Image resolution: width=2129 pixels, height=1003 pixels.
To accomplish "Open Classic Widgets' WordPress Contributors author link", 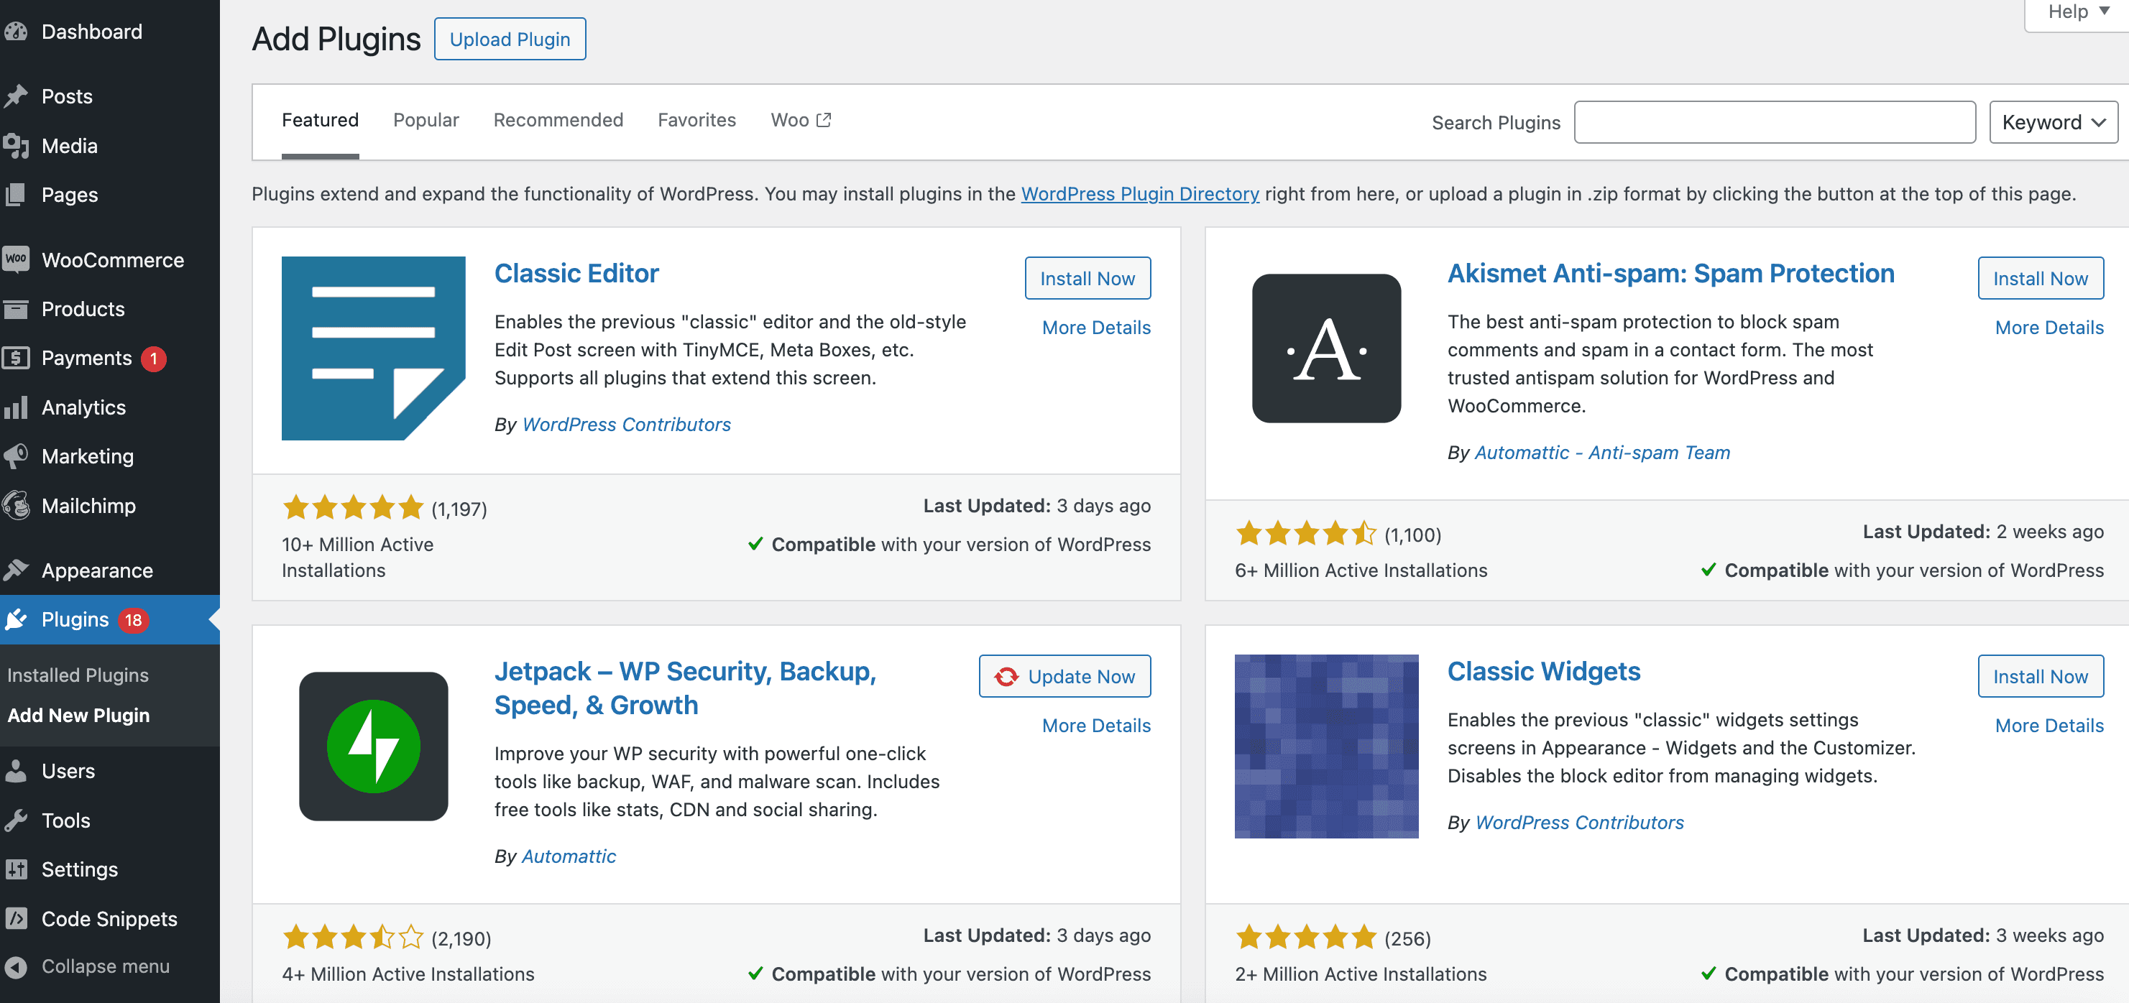I will click(x=1579, y=822).
